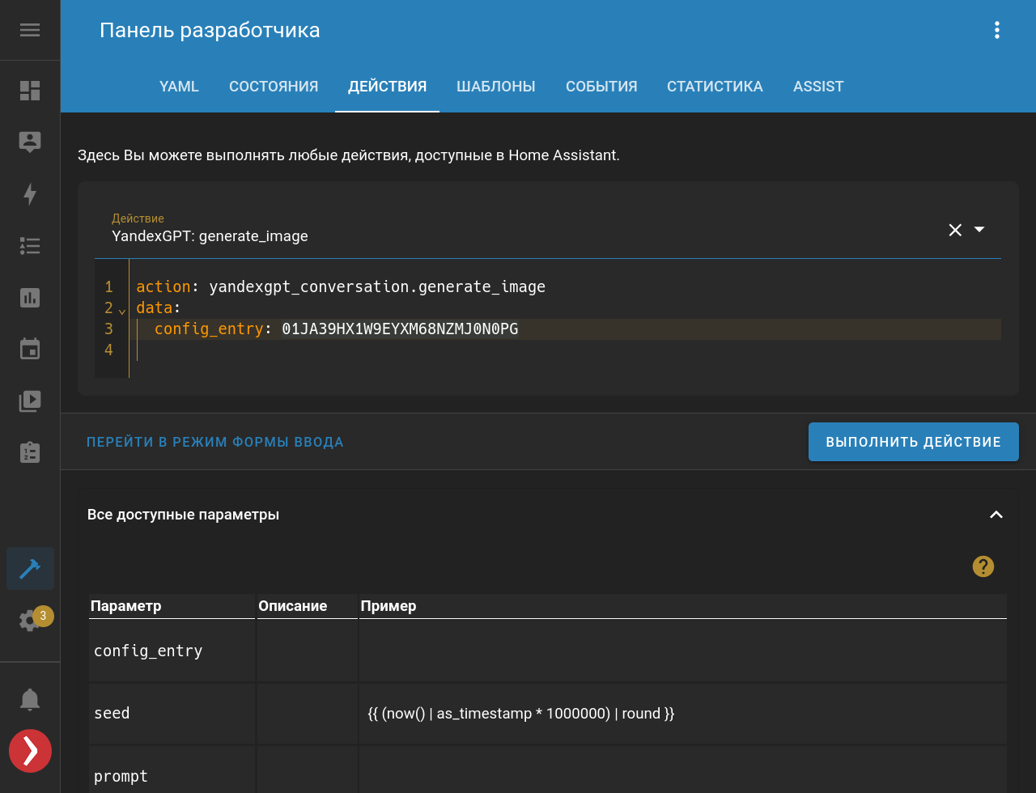Click the config_entry parameter row
Screen dimensions: 1036x793
[548, 651]
